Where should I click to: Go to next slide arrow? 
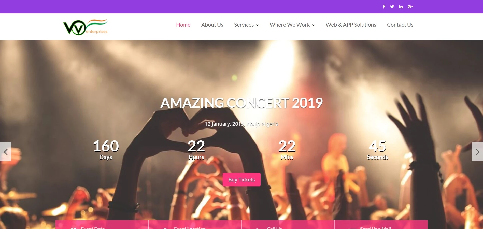tap(477, 152)
